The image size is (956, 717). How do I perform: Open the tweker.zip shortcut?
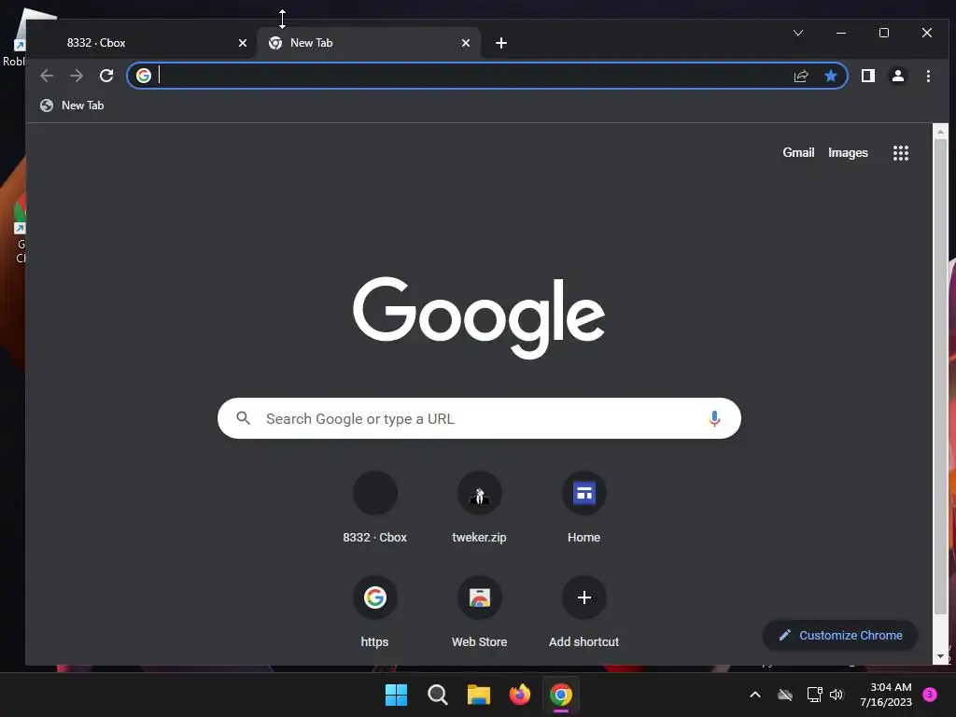point(479,507)
